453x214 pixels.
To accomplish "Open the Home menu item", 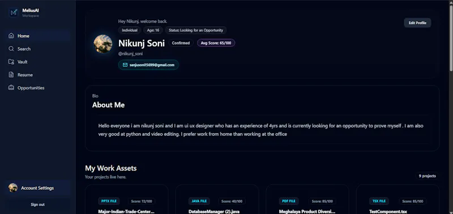I will click(37, 36).
